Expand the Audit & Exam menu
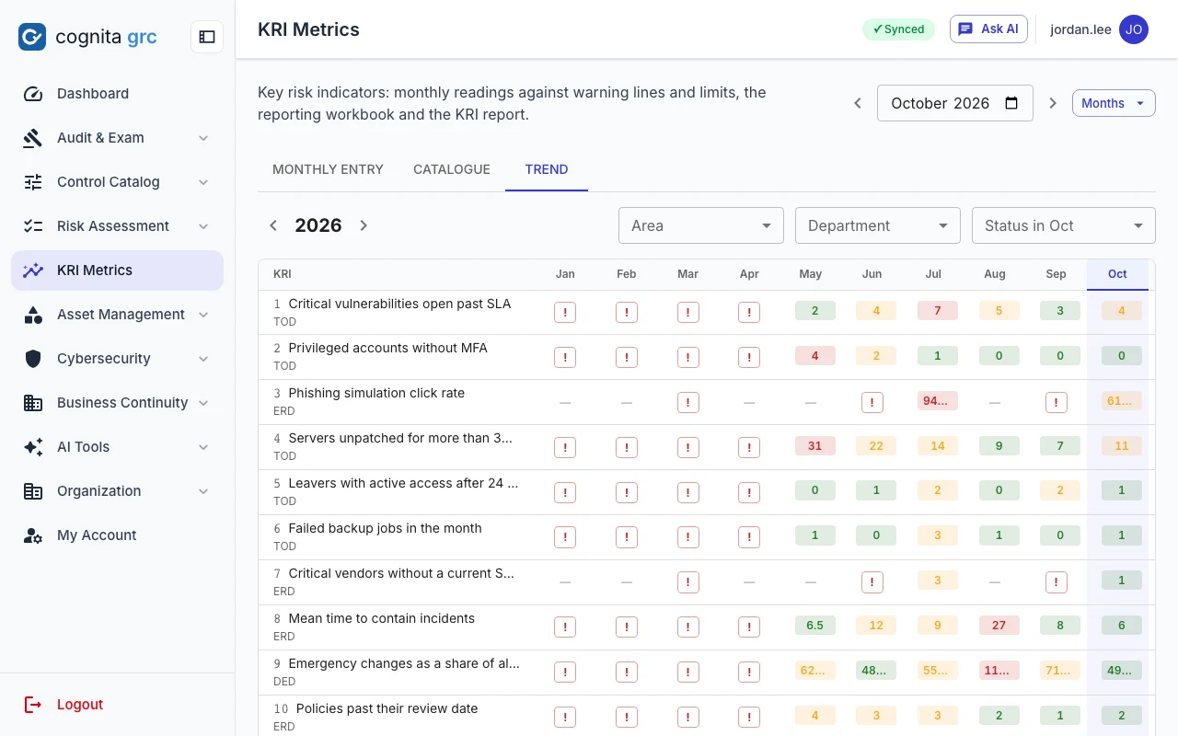 pos(203,138)
